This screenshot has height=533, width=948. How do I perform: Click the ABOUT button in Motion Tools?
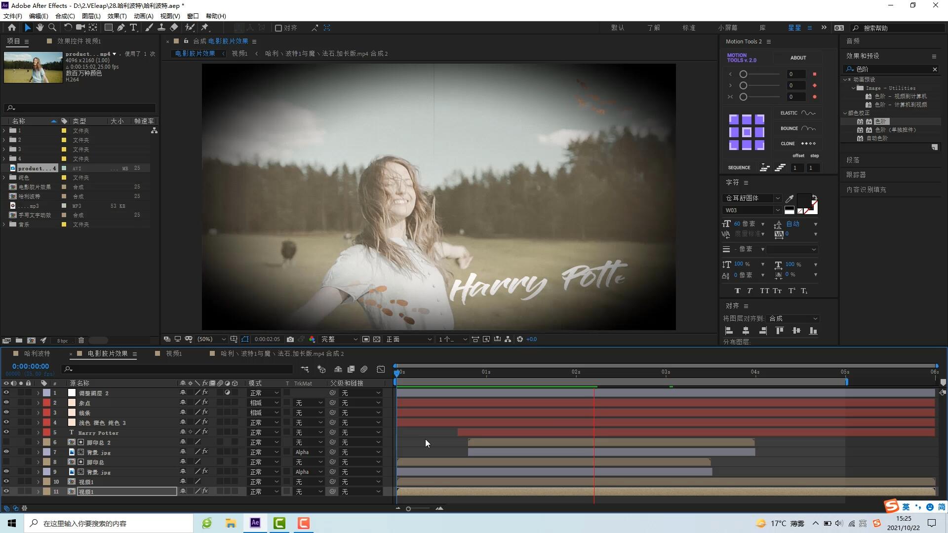click(798, 58)
